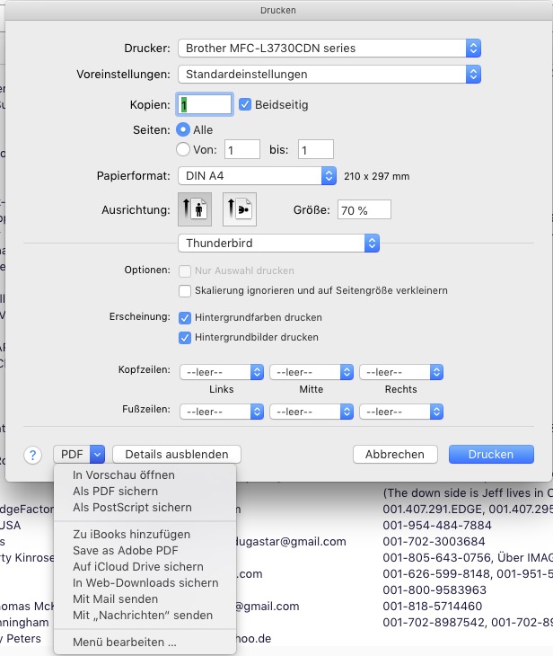Choose Als PostScript sichern
This screenshot has width=553, height=656.
click(145, 508)
